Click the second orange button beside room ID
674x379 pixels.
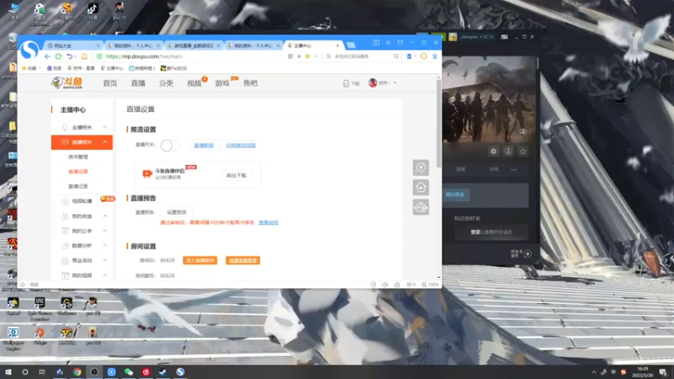pos(243,260)
